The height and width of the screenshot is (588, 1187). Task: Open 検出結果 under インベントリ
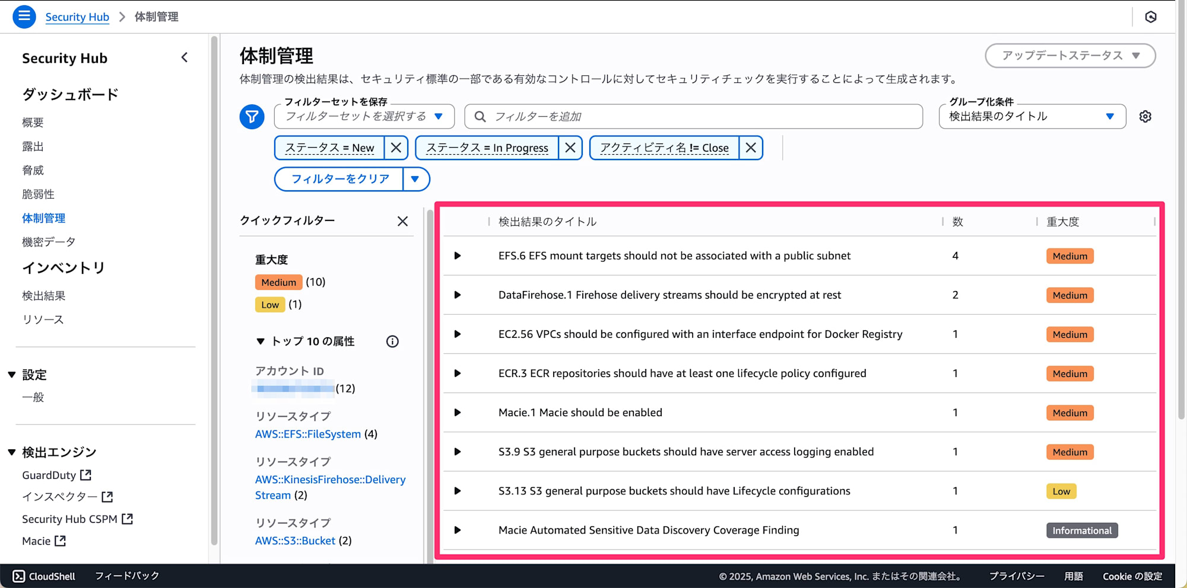click(43, 296)
